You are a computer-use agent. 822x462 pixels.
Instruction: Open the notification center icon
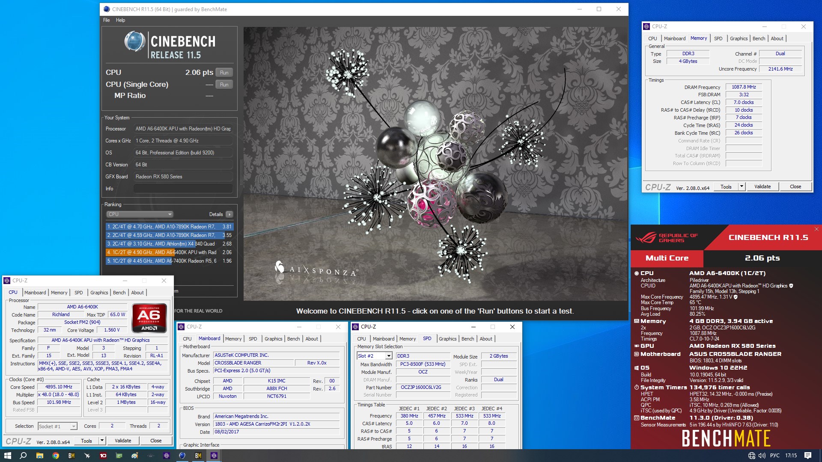[807, 456]
